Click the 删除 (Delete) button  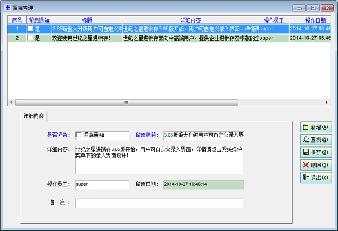tap(316, 165)
